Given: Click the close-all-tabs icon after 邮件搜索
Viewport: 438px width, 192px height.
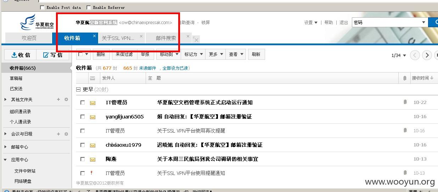Looking at the screenshot, I should [196, 40].
